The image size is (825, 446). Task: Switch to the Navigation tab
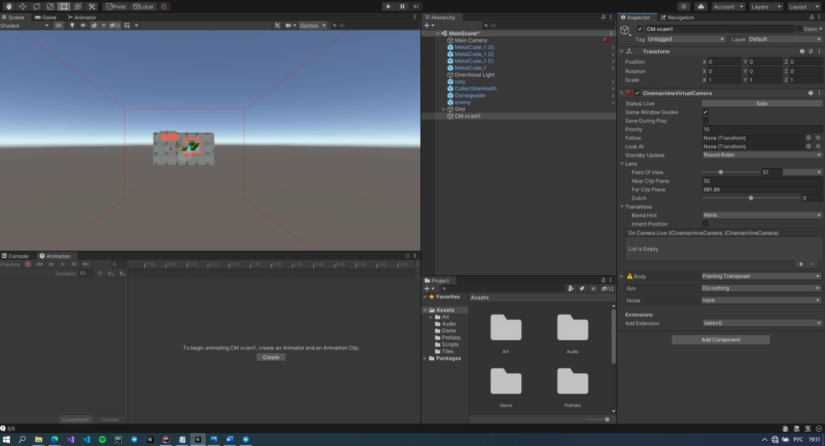coord(677,17)
